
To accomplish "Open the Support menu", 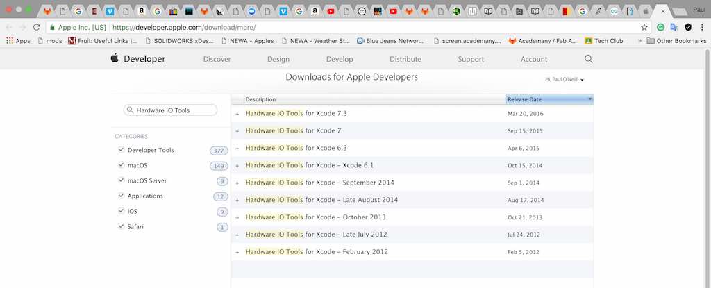I will click(x=471, y=59).
